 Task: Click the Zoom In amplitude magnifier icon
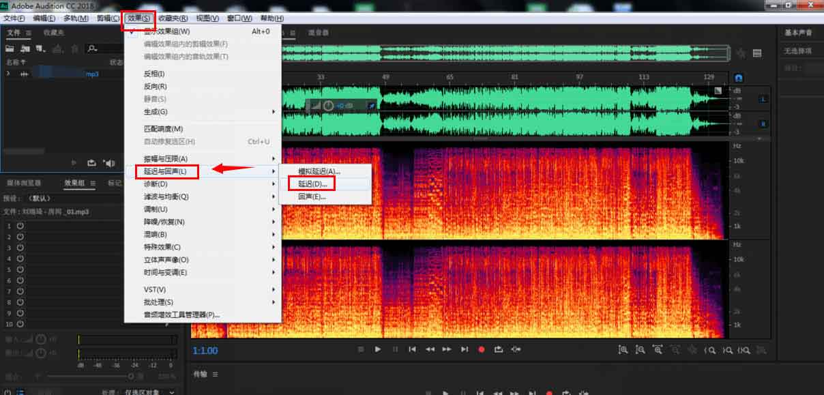pos(623,349)
